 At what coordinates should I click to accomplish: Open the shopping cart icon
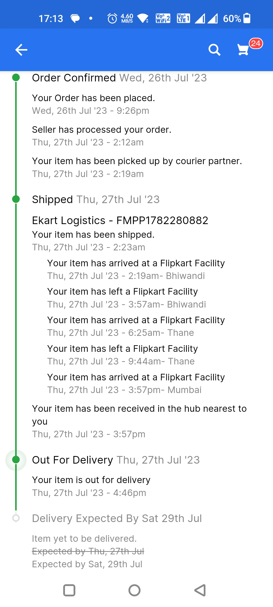tap(243, 50)
